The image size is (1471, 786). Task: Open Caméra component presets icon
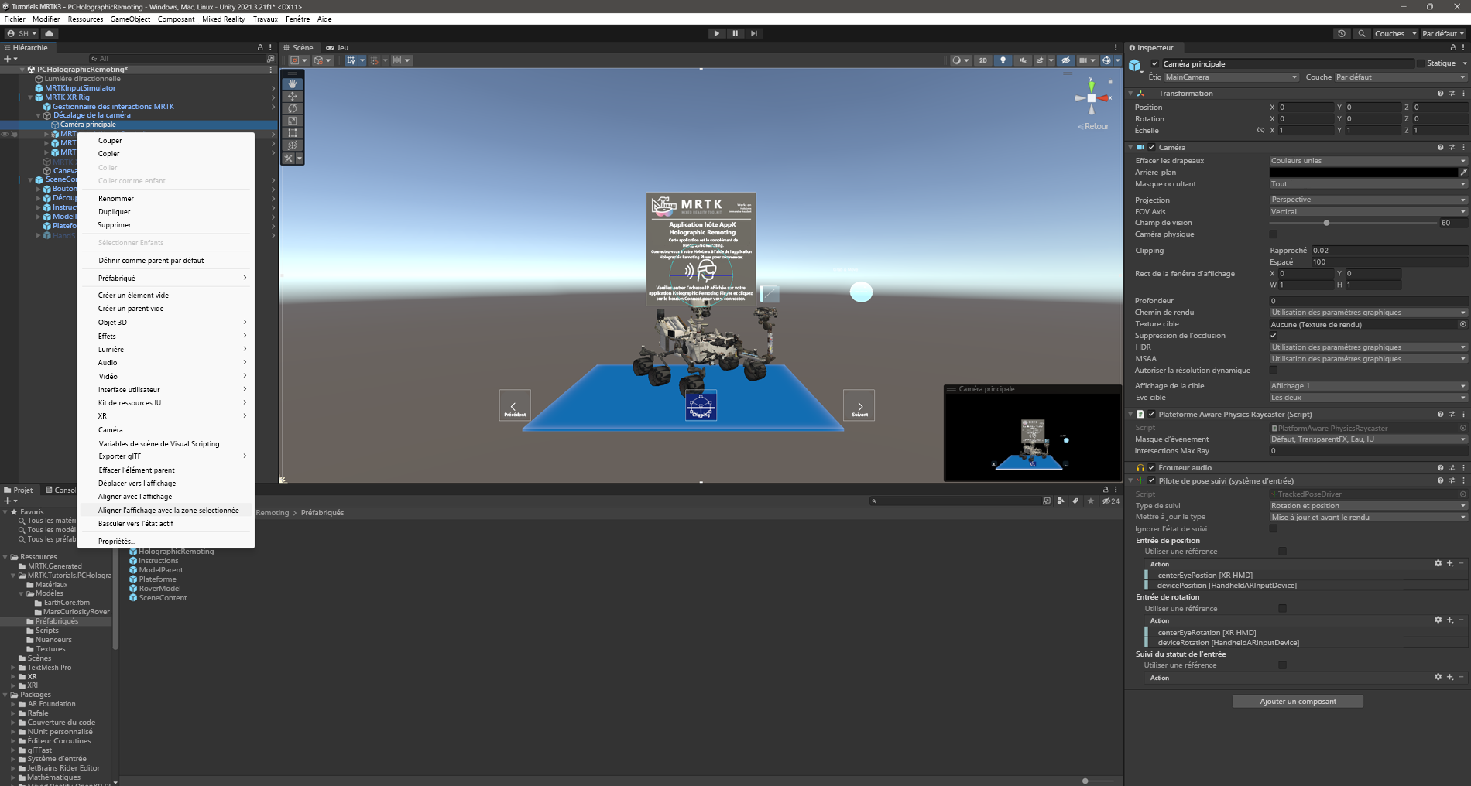(x=1452, y=147)
